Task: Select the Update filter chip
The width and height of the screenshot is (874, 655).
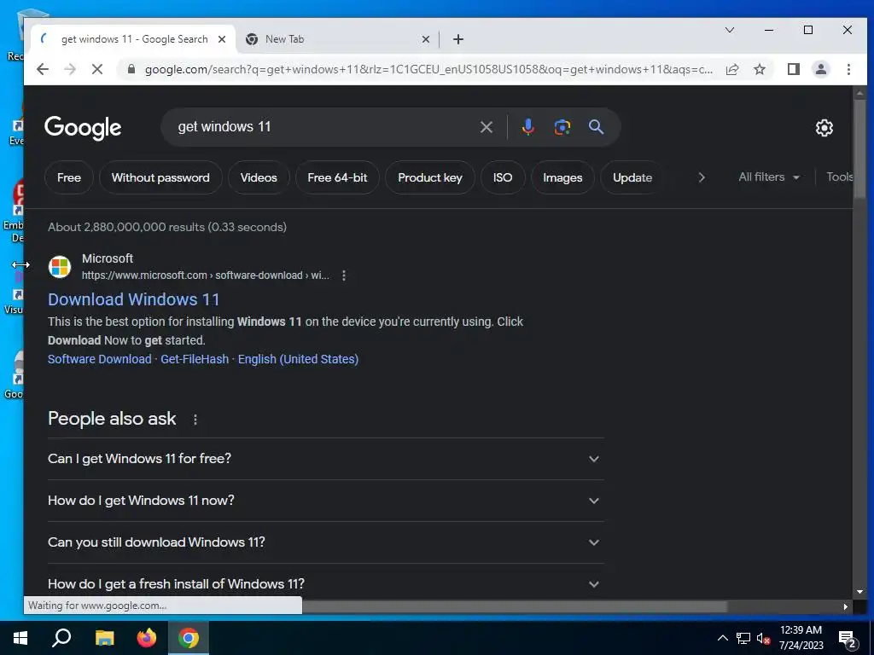Action: pos(632,177)
